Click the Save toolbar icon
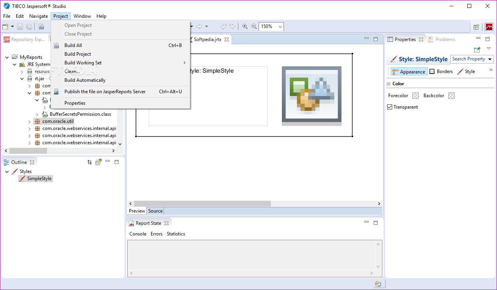497x290 pixels. click(x=20, y=26)
